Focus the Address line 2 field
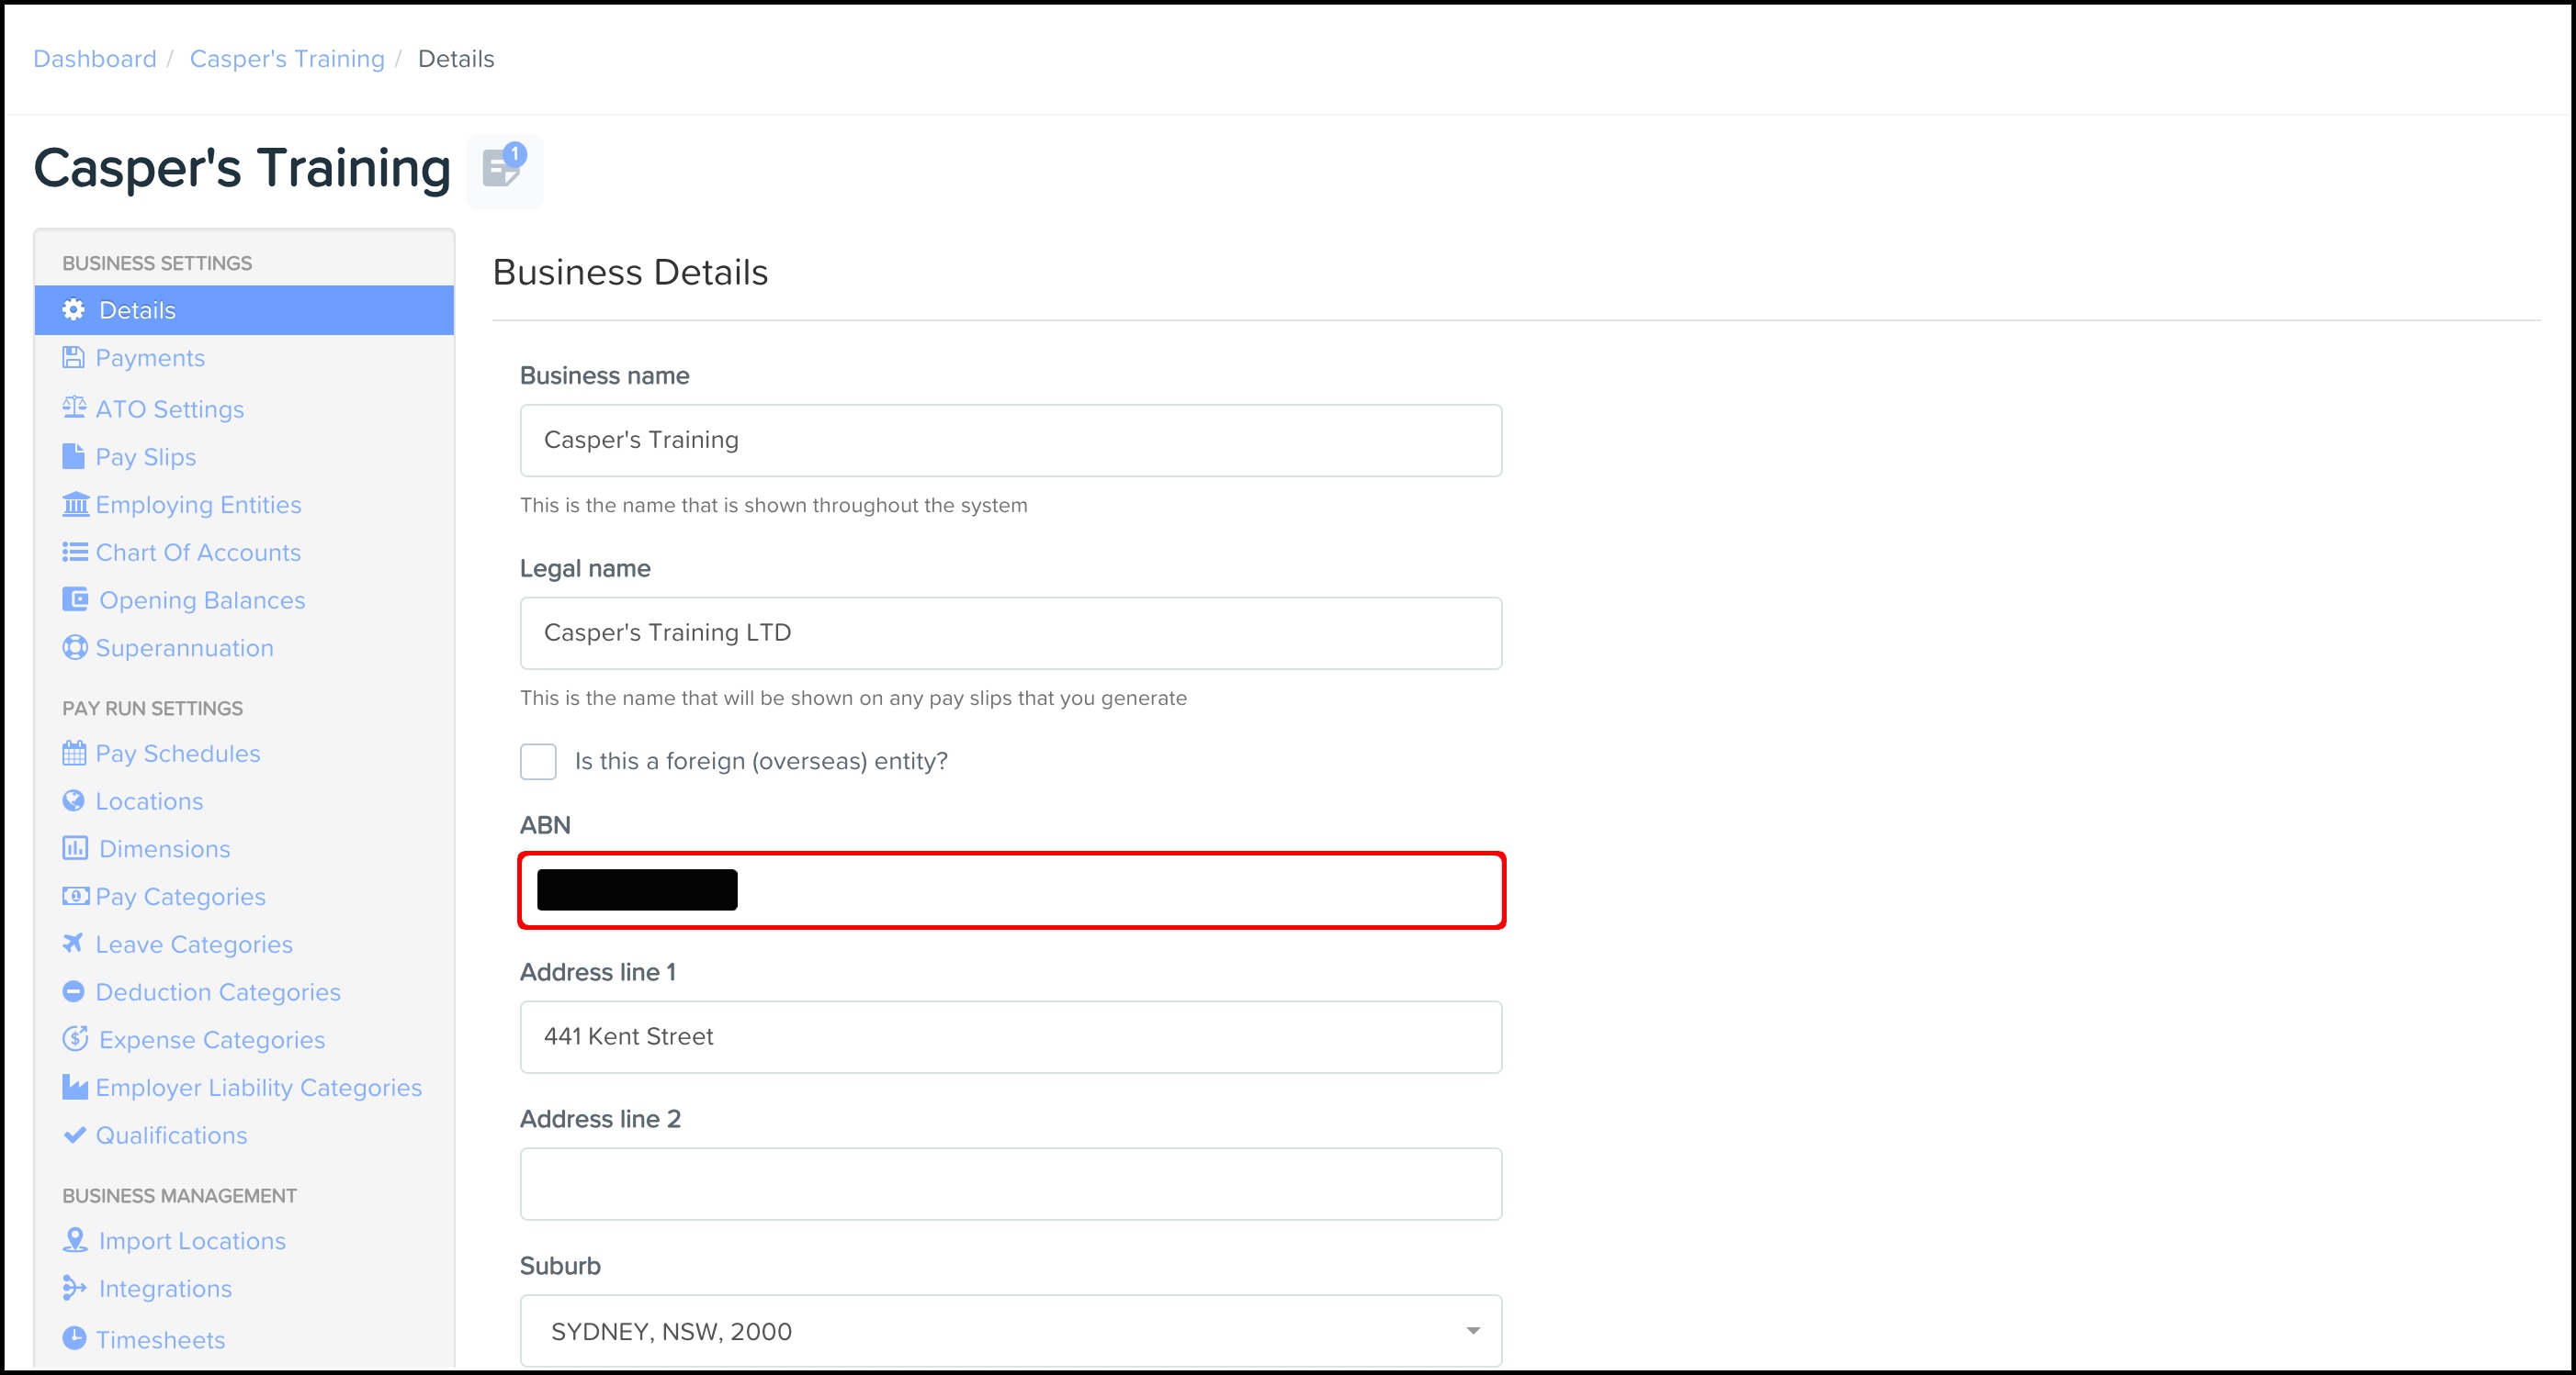Viewport: 2576px width, 1375px height. [1010, 1184]
